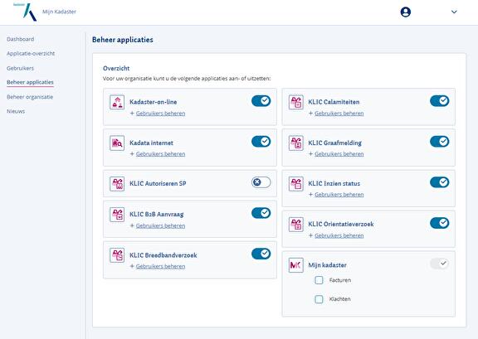
Task: Check the Facturen checkbox
Action: pos(319,280)
